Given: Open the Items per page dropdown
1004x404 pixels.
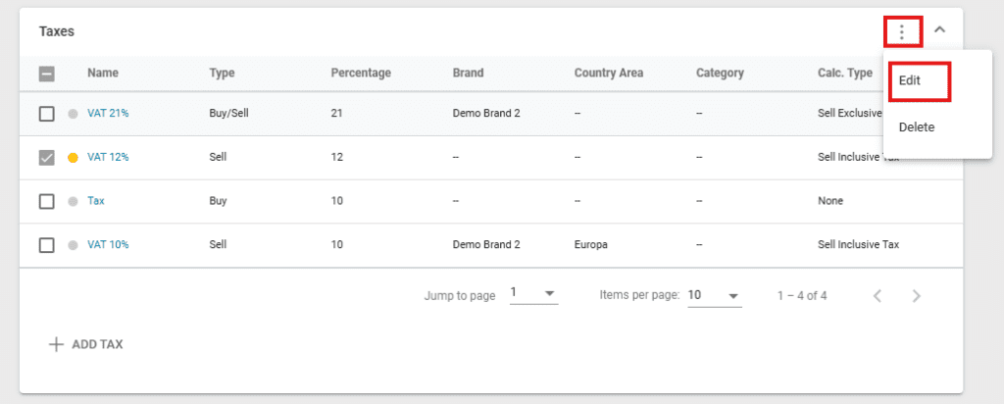Looking at the screenshot, I should 713,294.
